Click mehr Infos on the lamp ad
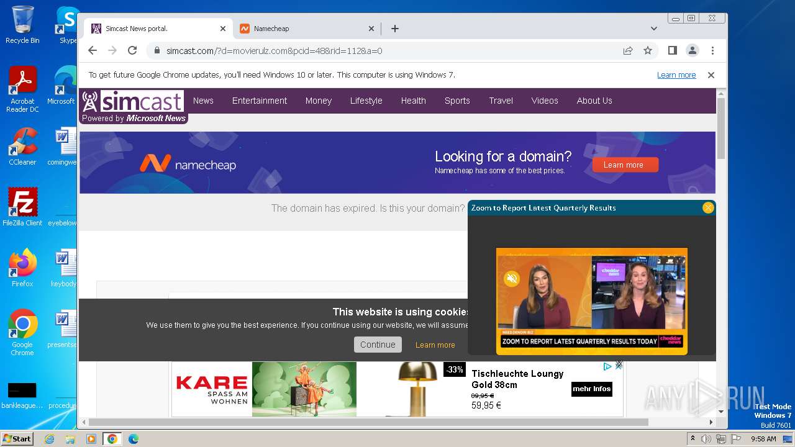795x447 pixels. pos(591,389)
